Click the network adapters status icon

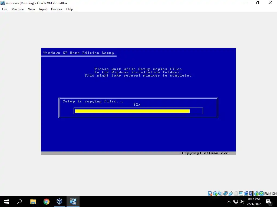click(x=225, y=194)
